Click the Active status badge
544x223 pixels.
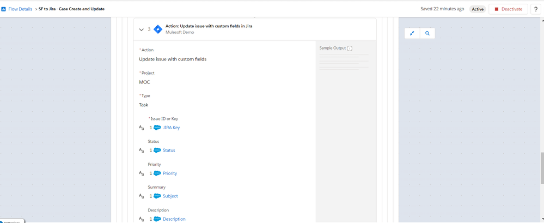pyautogui.click(x=478, y=9)
